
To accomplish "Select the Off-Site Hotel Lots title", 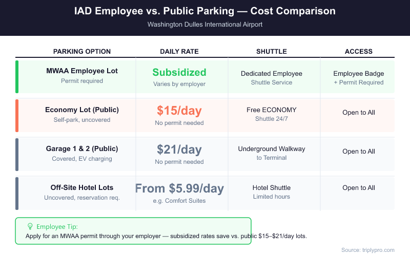I will [82, 187].
